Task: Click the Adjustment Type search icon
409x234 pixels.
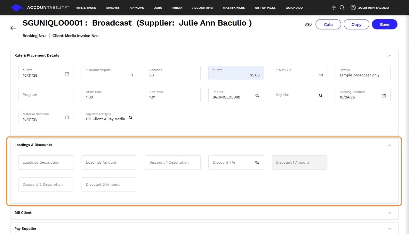Action: coord(130,117)
